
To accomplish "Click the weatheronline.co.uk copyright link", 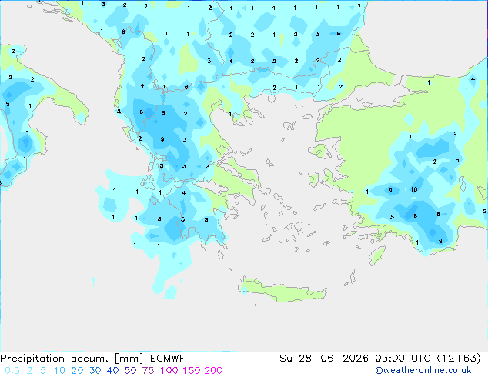I will [x=423, y=370].
